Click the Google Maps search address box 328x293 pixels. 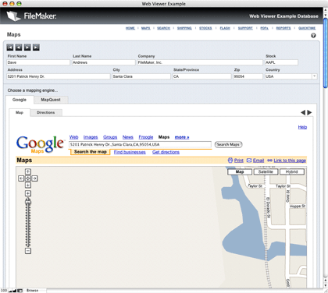tap(140, 144)
